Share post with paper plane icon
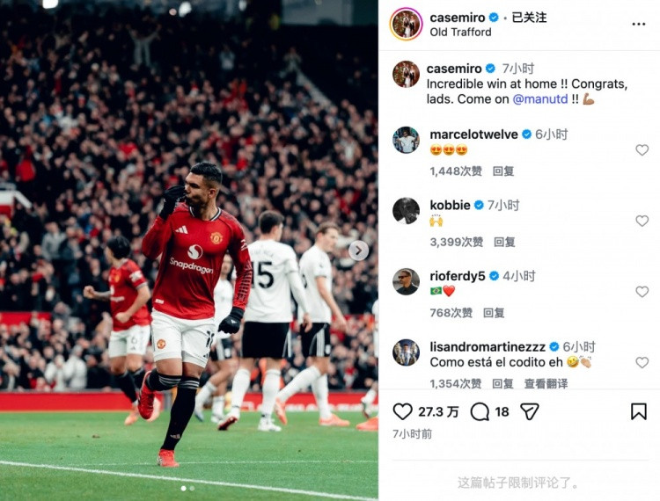Viewport: 660px width, 501px height. point(530,411)
